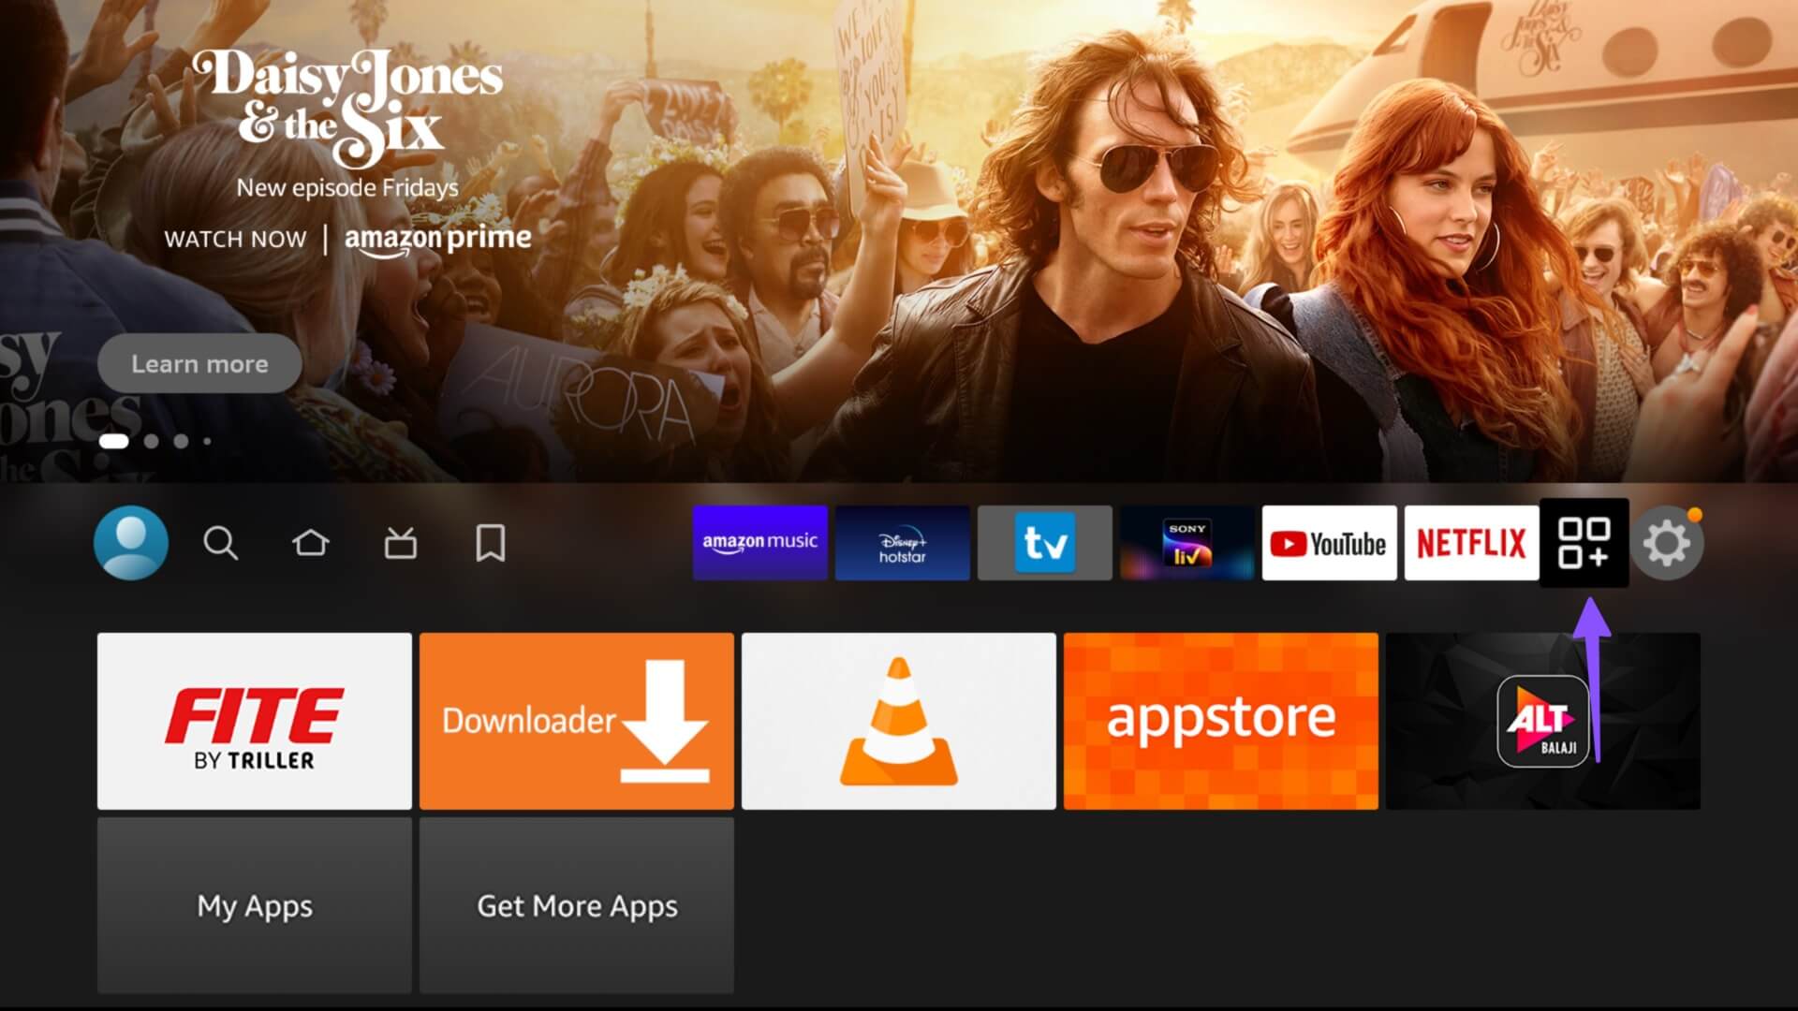Open Downloader app
This screenshot has width=1798, height=1011.
coord(578,721)
